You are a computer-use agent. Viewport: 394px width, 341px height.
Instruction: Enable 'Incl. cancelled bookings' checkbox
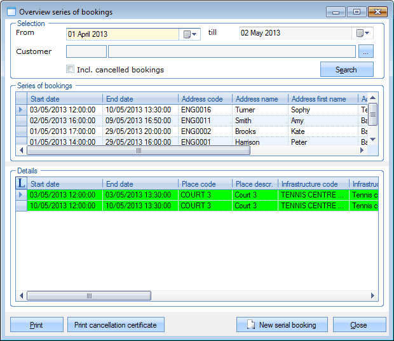point(70,69)
